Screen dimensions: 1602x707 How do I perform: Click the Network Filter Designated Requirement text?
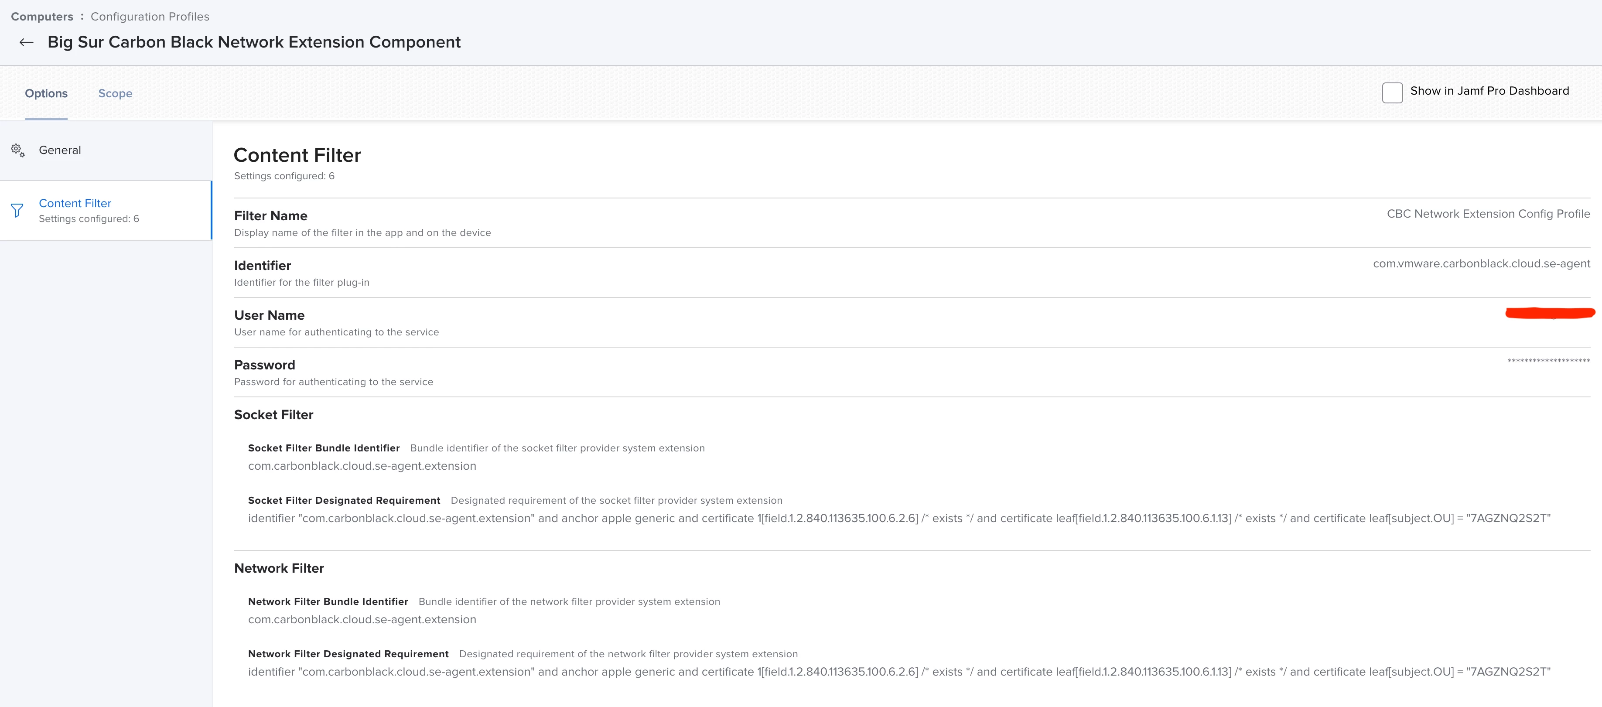(x=898, y=672)
